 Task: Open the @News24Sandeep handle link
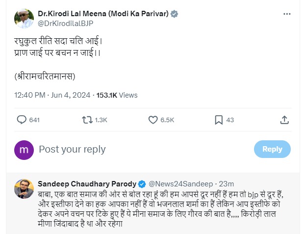pos(178,184)
